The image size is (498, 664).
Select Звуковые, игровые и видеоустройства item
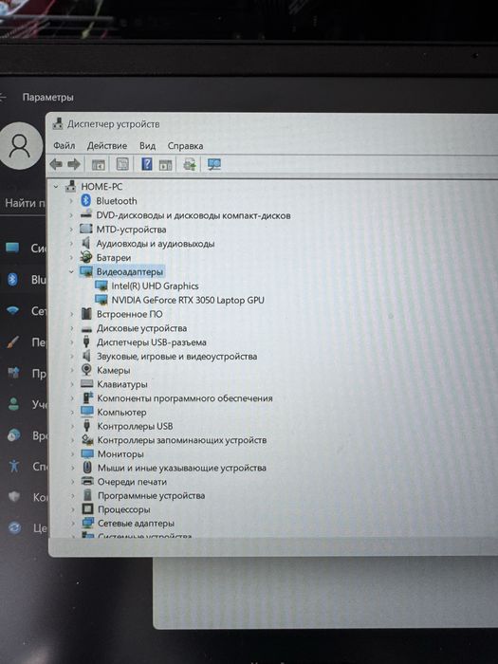tap(177, 356)
